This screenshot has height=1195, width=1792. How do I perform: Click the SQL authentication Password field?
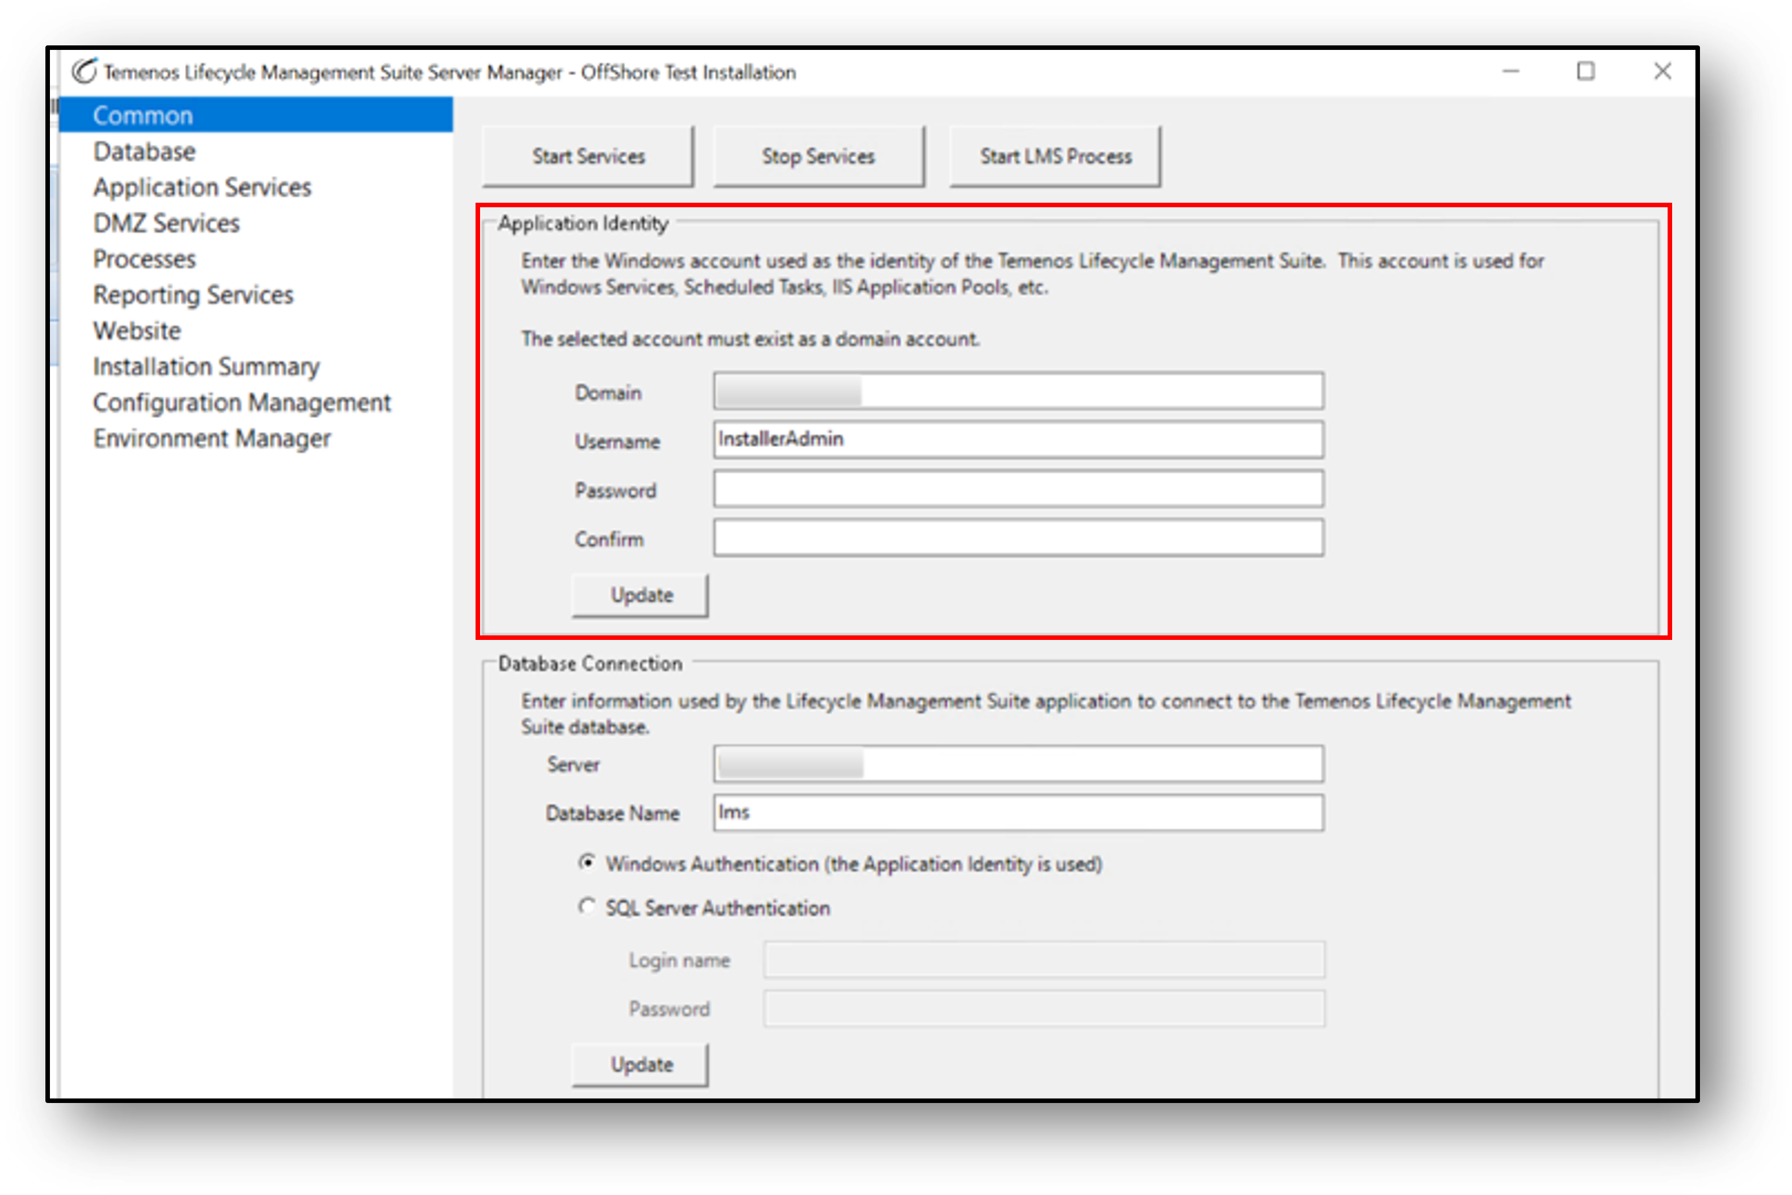click(x=1044, y=1009)
